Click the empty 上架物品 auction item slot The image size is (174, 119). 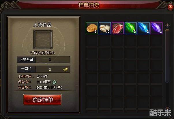pyautogui.click(x=43, y=40)
